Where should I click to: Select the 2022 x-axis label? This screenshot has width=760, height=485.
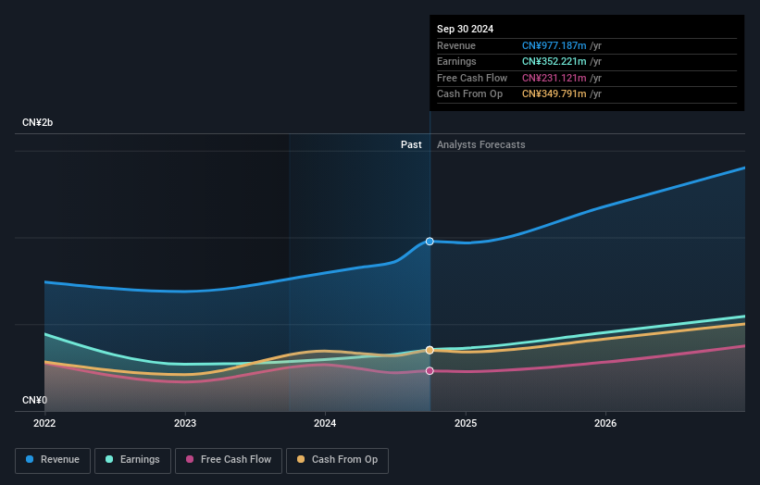[x=44, y=423]
